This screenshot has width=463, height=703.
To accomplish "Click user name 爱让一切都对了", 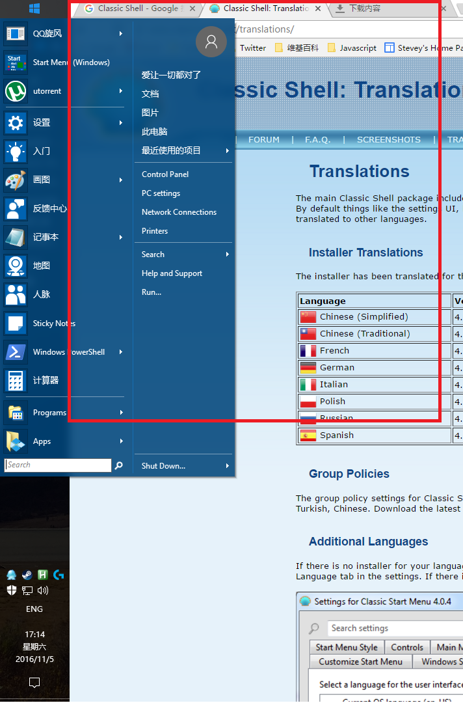I will [171, 75].
